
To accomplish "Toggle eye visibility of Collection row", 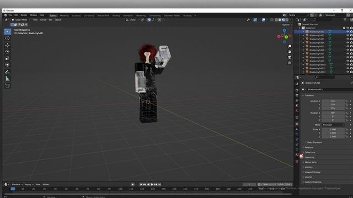I will [347, 28].
